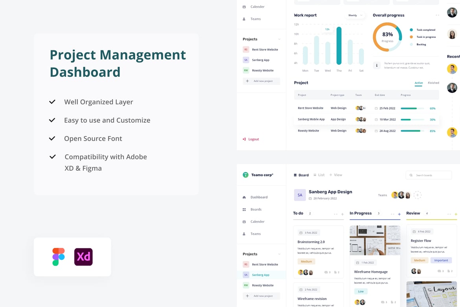
Task: Click the info icon below Overall progress
Action: (x=377, y=65)
